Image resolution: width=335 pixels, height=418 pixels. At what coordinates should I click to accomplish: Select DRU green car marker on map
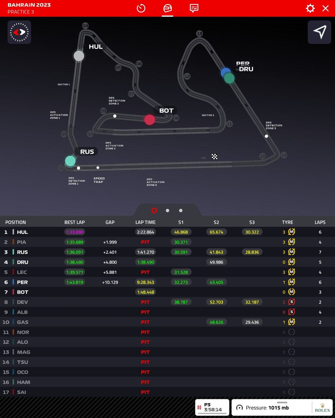tap(229, 78)
